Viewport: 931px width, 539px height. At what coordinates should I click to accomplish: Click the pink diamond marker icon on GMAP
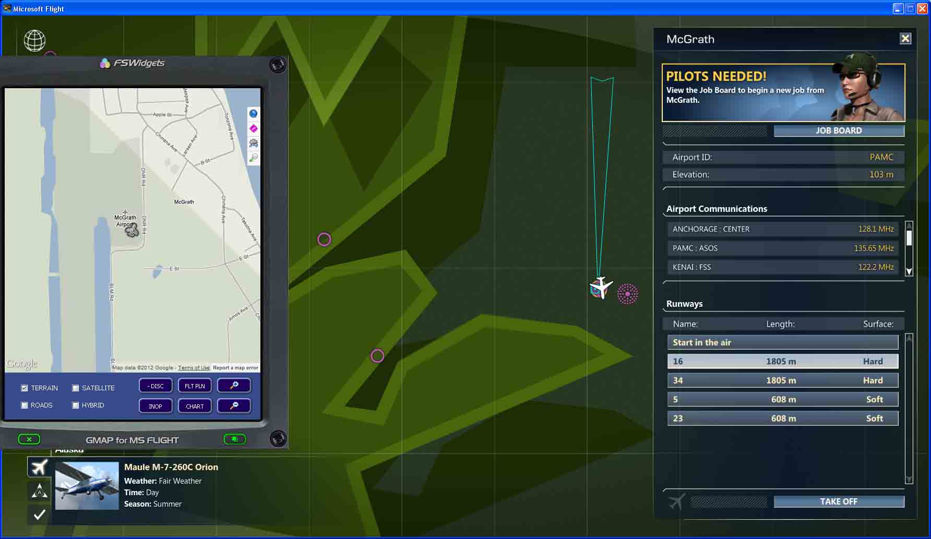click(x=254, y=128)
